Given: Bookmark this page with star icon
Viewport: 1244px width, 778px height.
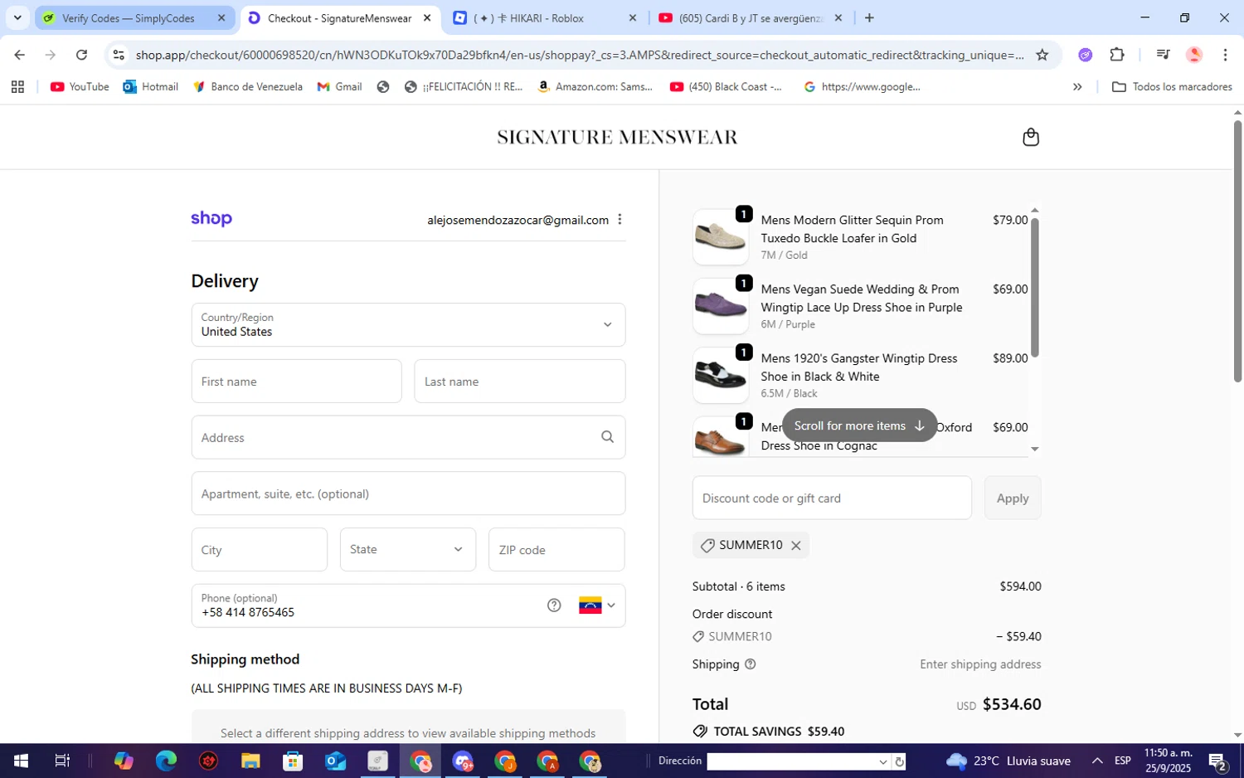Looking at the screenshot, I should (1042, 55).
